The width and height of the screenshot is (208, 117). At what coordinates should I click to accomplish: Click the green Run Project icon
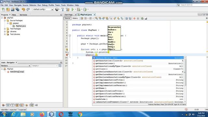coord(72,9)
